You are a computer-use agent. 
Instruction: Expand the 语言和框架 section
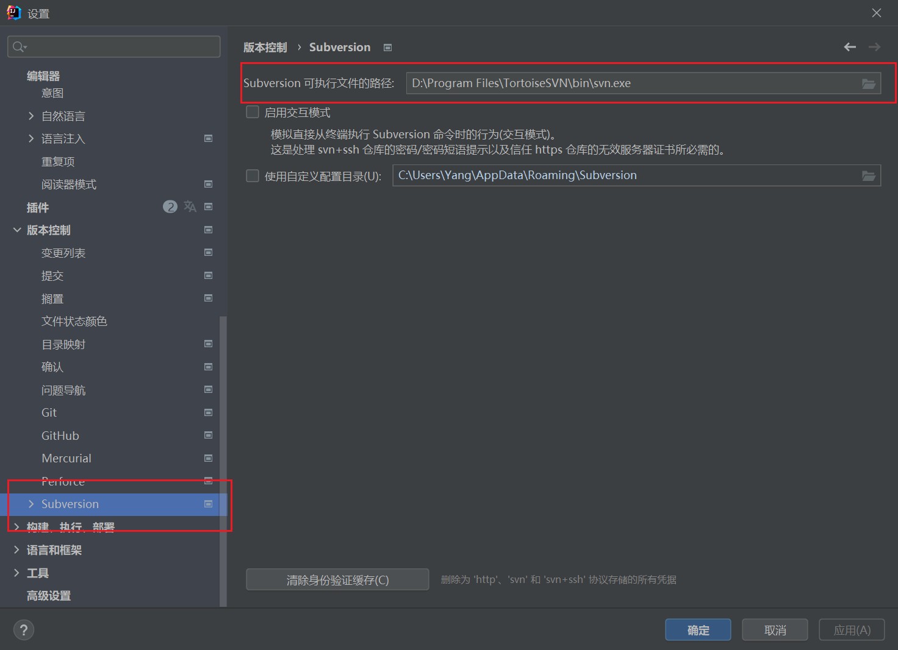click(16, 549)
